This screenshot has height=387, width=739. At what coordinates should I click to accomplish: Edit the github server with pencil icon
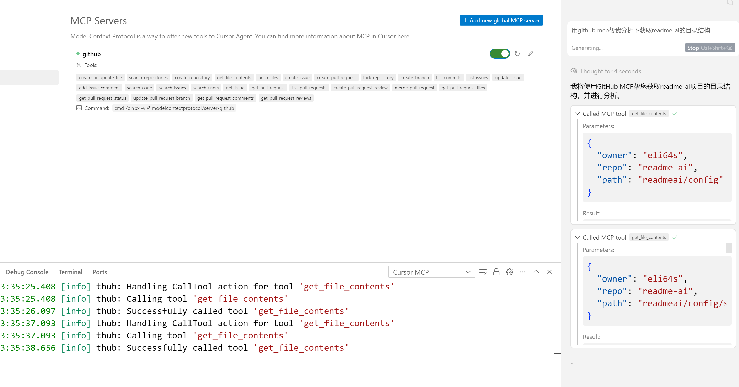click(530, 54)
